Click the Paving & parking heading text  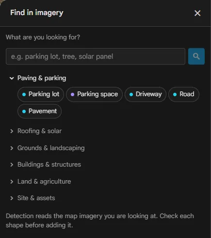(42, 78)
